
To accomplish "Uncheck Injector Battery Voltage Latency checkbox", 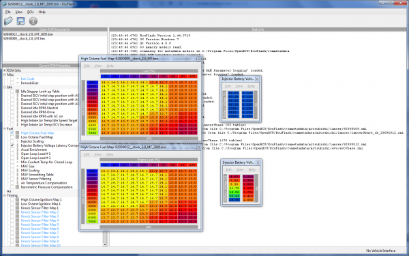I will [12, 145].
